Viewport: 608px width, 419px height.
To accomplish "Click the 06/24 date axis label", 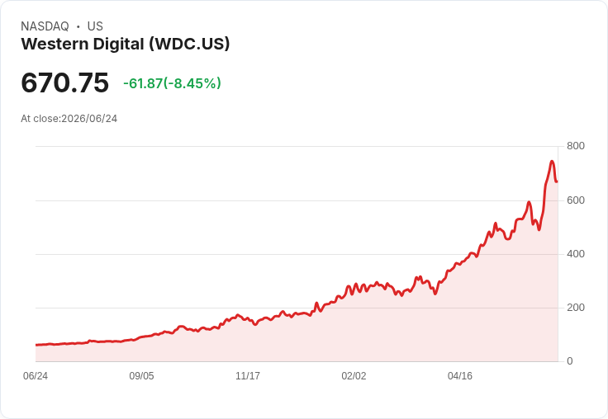I will 36,375.
